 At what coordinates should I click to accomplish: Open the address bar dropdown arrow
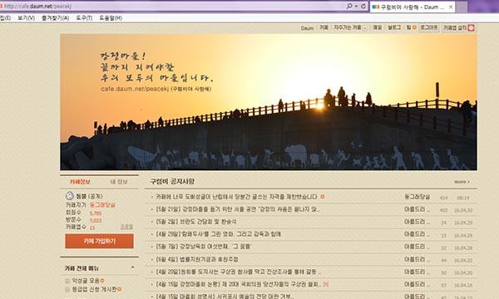356,6
